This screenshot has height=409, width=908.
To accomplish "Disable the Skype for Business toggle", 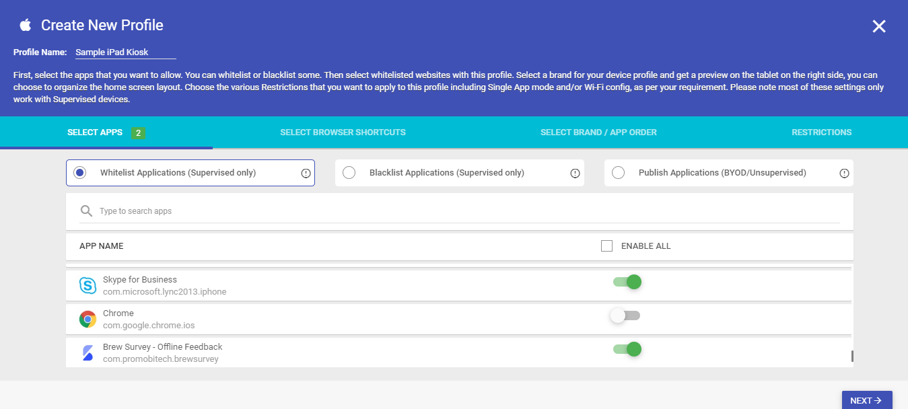I will (627, 282).
